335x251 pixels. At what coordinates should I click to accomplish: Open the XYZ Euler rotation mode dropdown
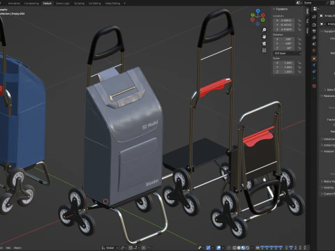(x=288, y=54)
